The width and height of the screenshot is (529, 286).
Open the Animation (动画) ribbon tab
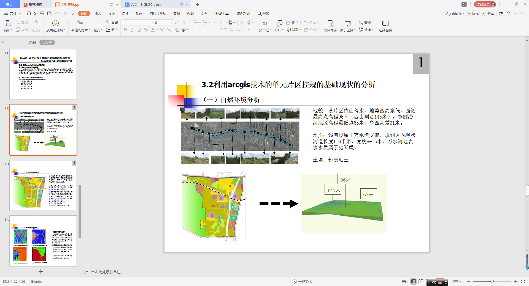click(x=139, y=13)
